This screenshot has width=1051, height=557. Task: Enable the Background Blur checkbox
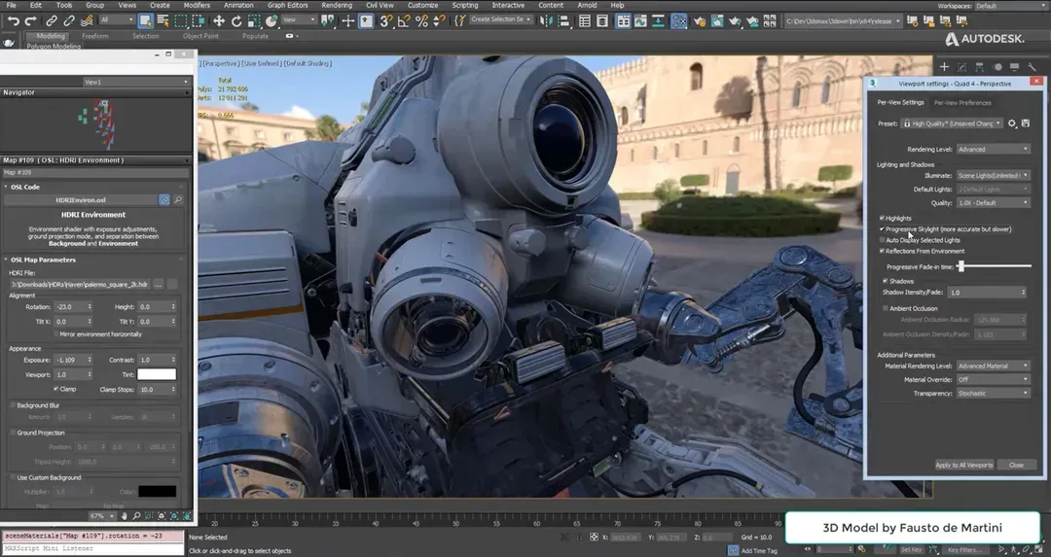point(12,404)
